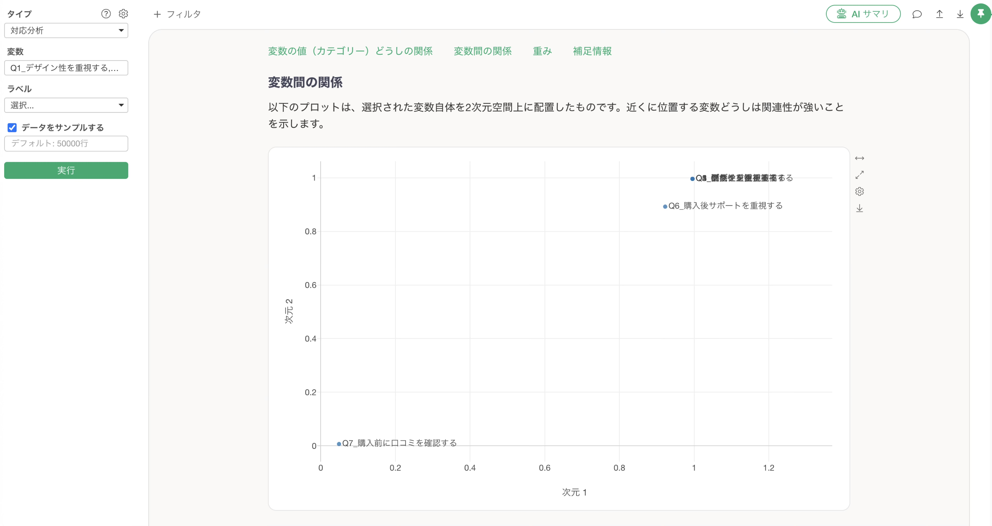Click the export upload arrow icon
992x526 pixels.
940,14
